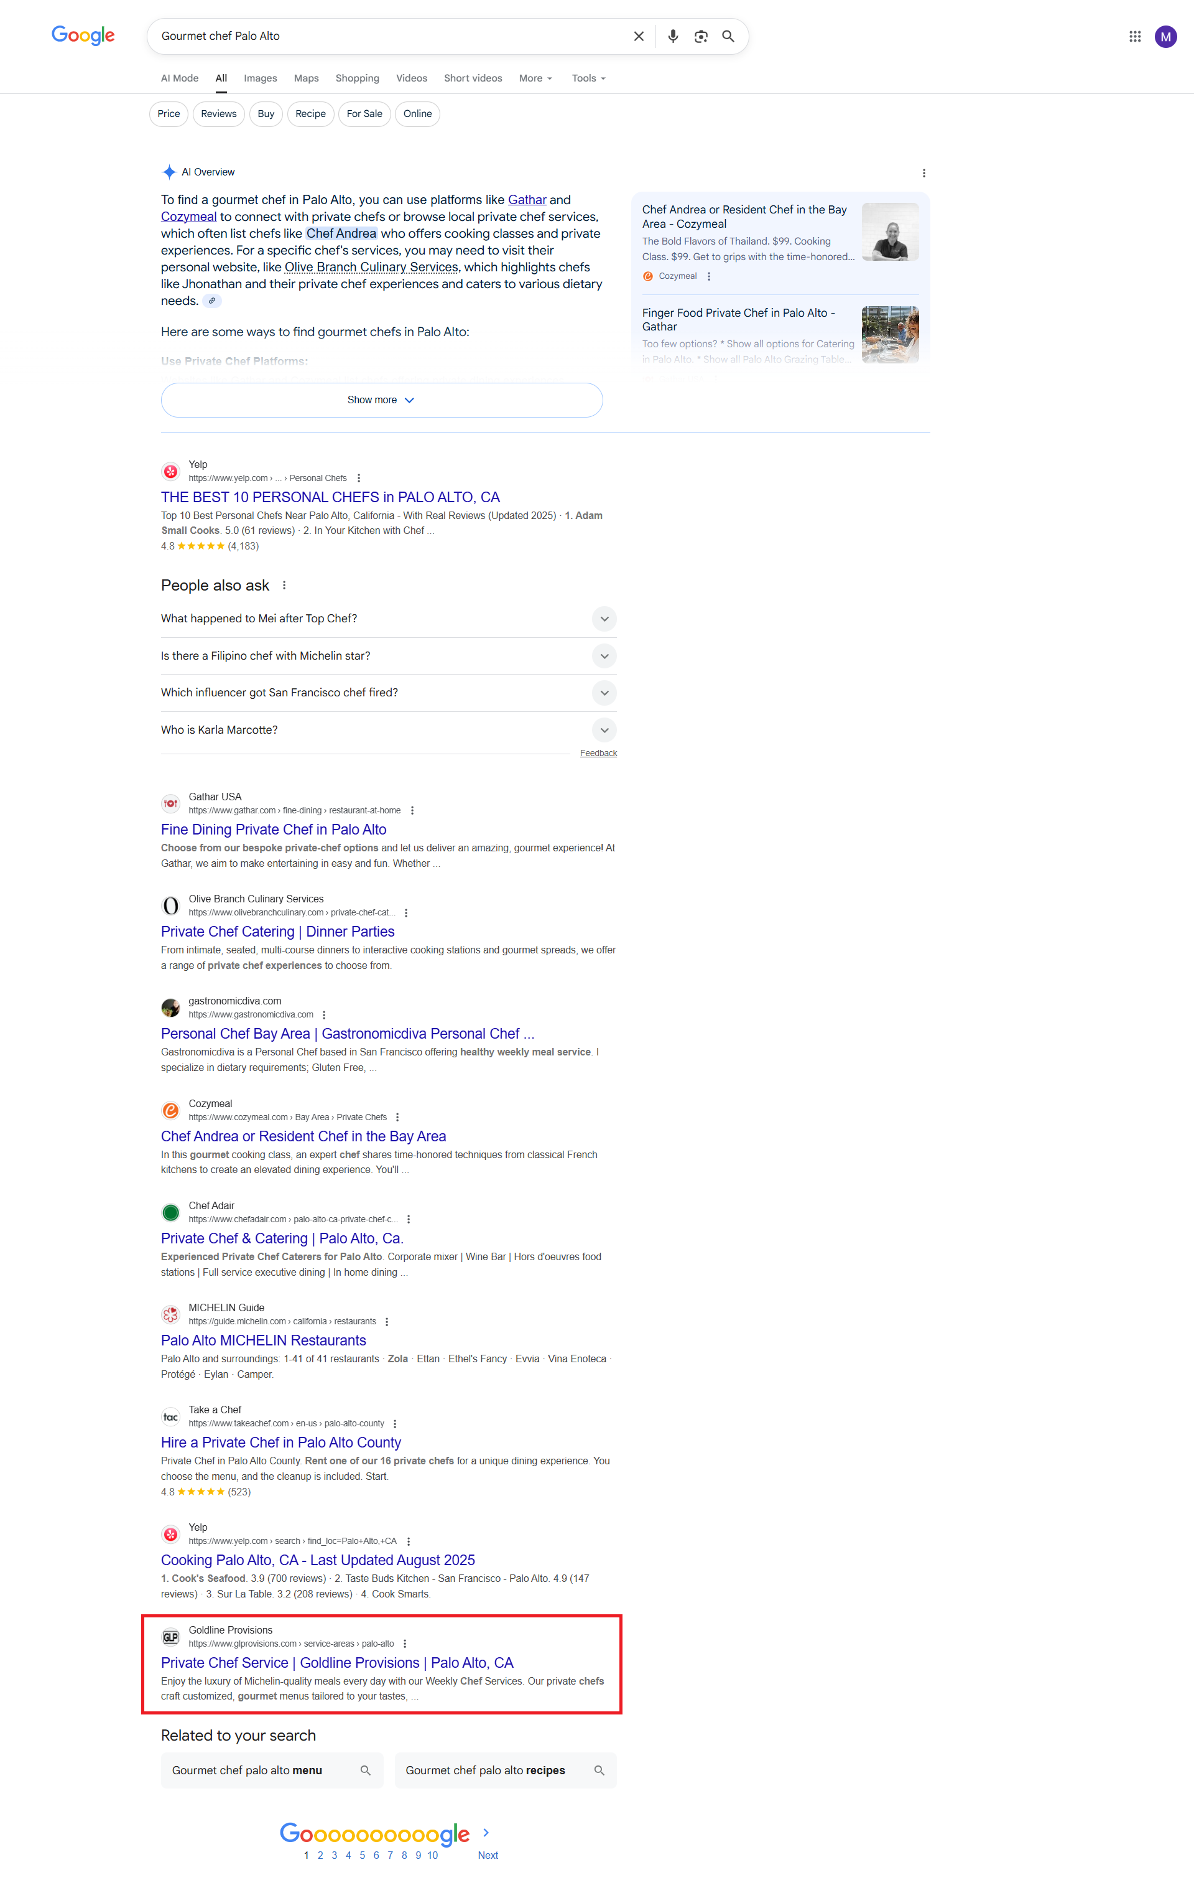Clear the search box with X icon
This screenshot has height=1880, width=1194.
coord(639,36)
